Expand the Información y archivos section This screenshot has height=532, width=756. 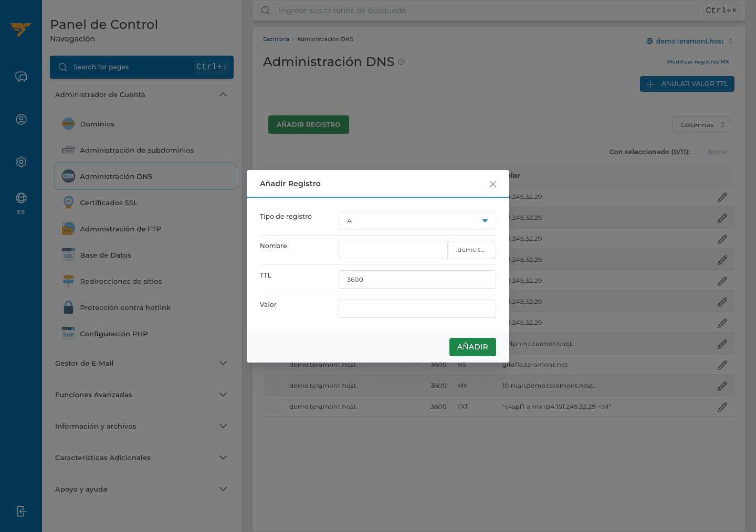coord(142,427)
